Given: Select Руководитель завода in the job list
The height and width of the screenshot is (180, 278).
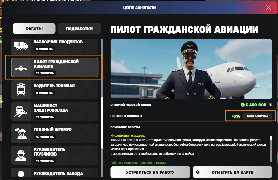Looking at the screenshot, I should pyautogui.click(x=55, y=173).
